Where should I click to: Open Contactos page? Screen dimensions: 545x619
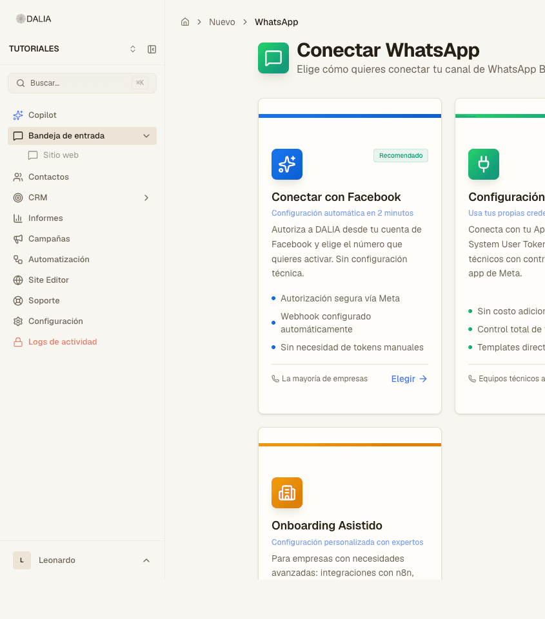point(82,177)
